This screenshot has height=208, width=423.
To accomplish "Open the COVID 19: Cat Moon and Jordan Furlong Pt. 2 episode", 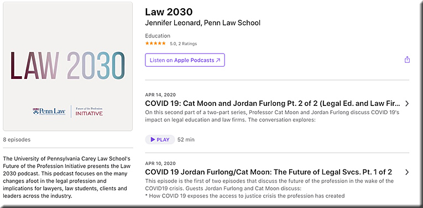I will [x=273, y=104].
